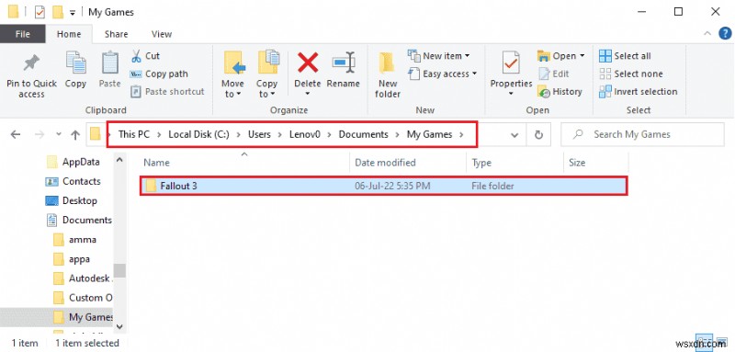The width and height of the screenshot is (735, 352).
Task: Rename the selected folder
Action: [x=343, y=70]
